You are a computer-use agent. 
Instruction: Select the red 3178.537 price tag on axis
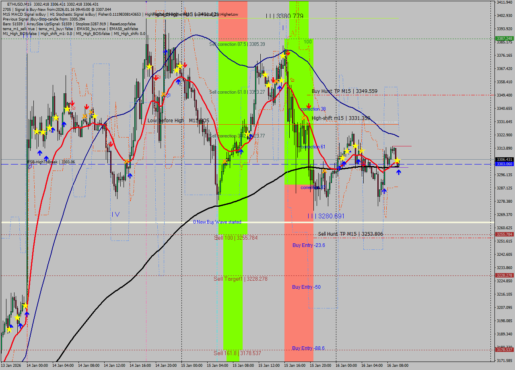pos(504,350)
